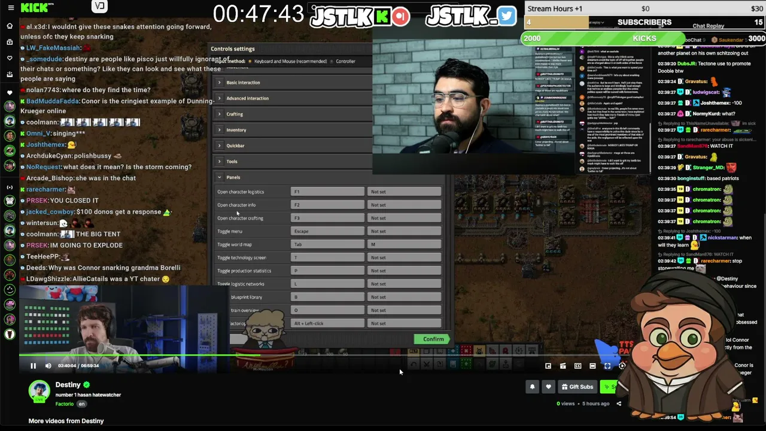Open the Following heart icon in the sidebar
The height and width of the screenshot is (431, 766).
pyautogui.click(x=10, y=58)
